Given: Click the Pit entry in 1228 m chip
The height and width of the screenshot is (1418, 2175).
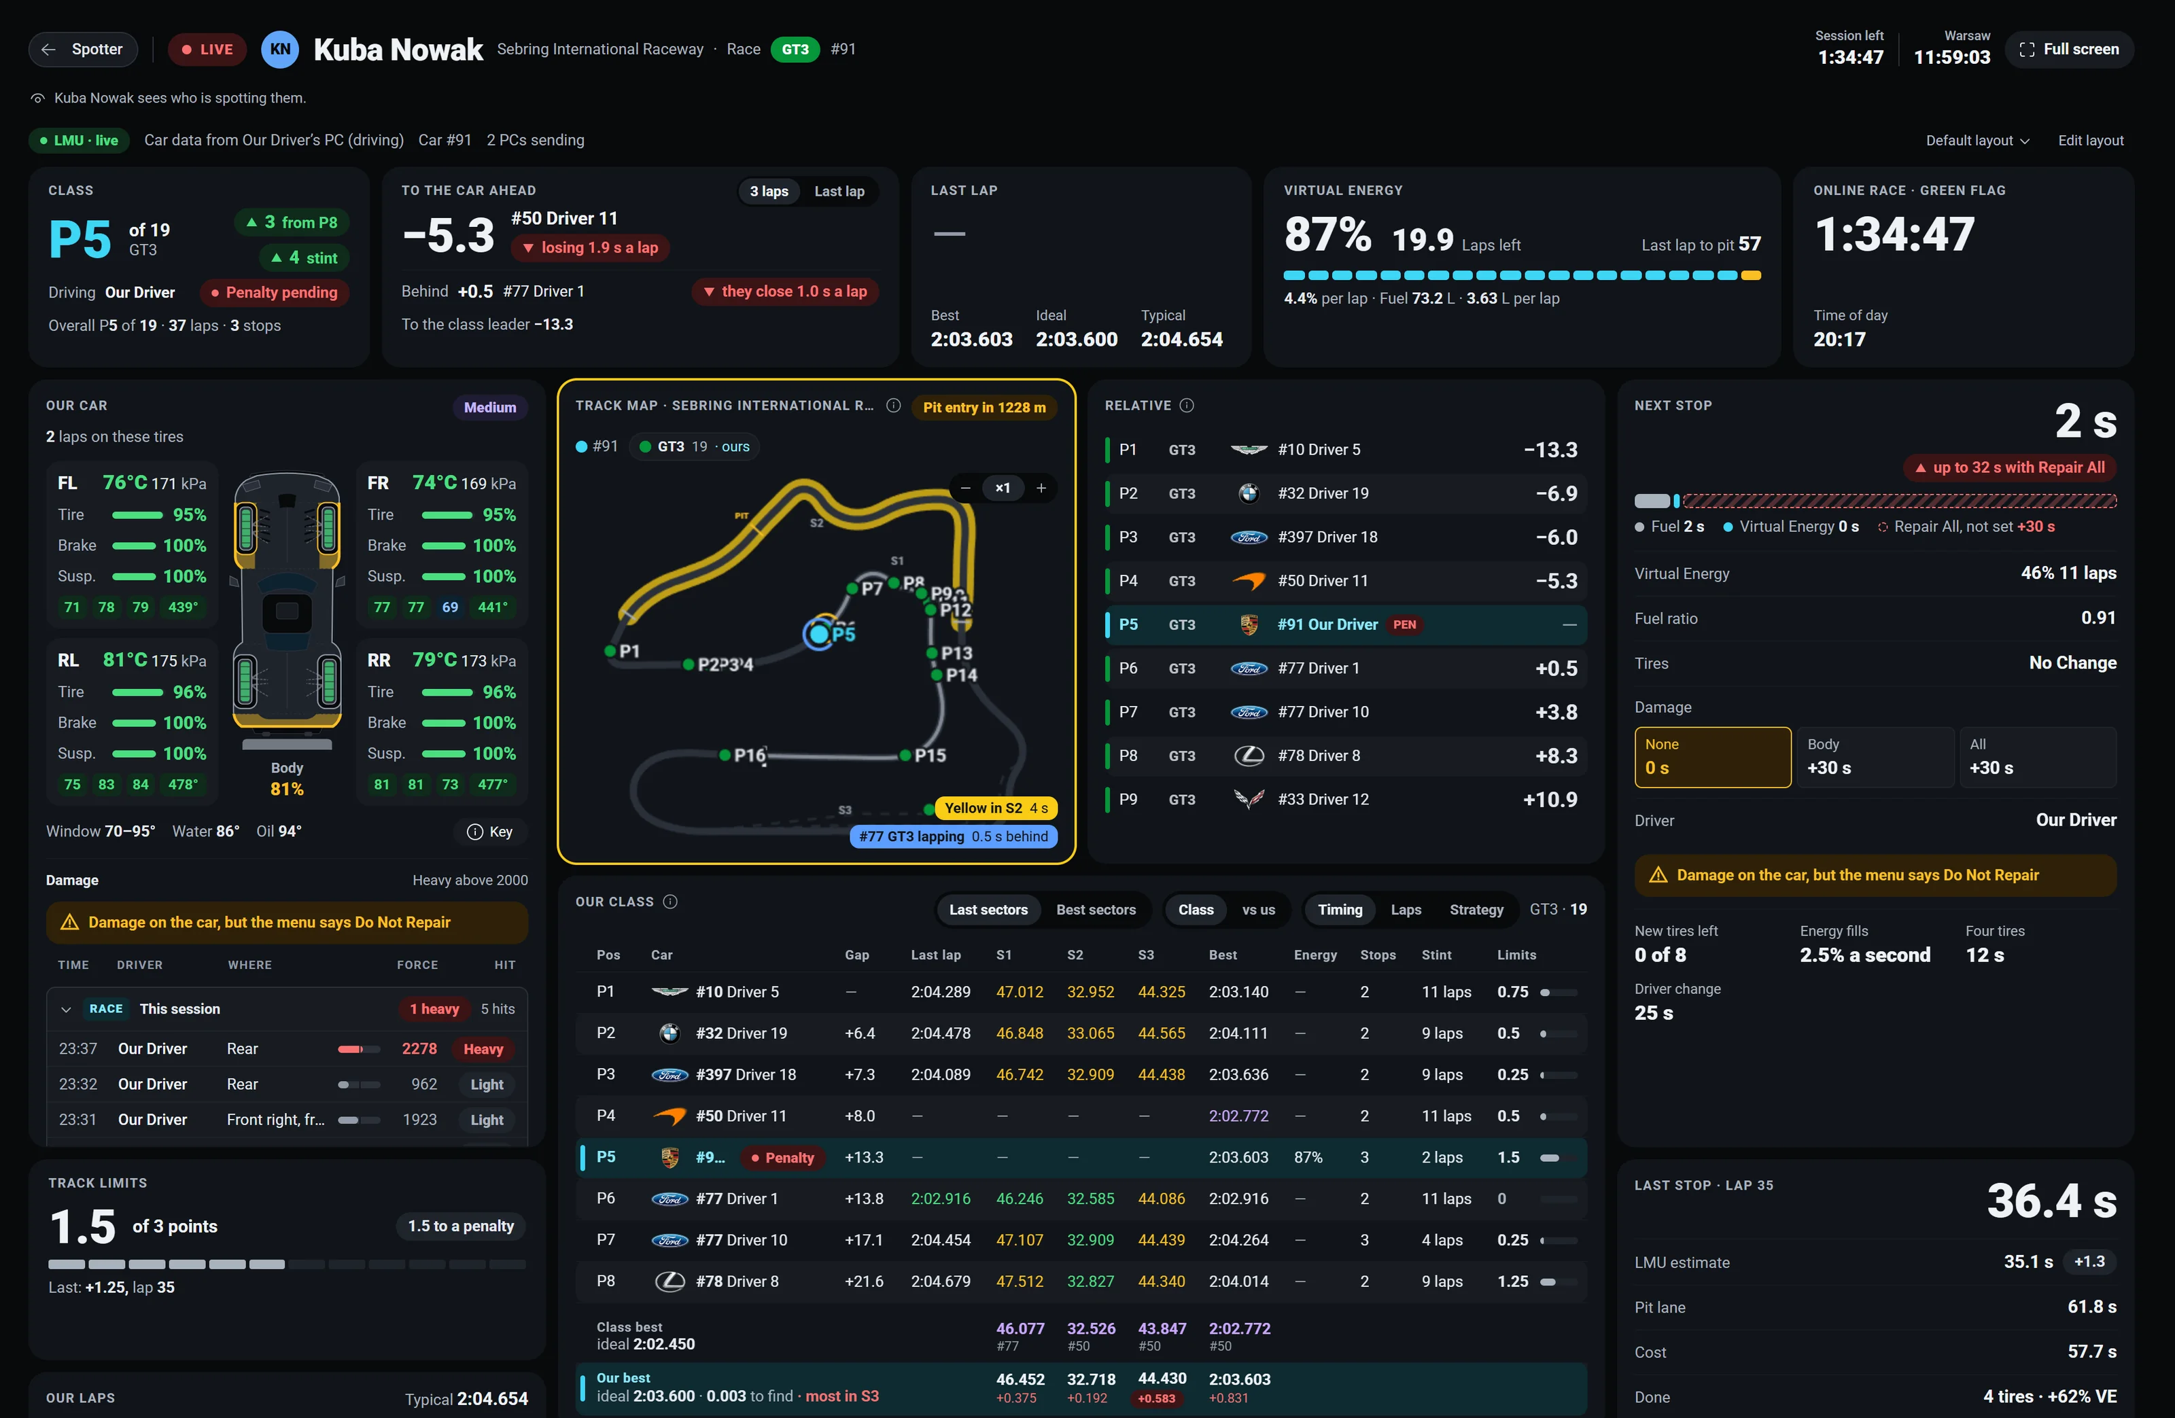Looking at the screenshot, I should coord(984,408).
